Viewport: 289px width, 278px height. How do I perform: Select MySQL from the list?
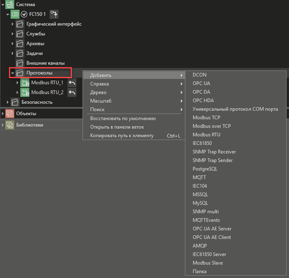click(x=236, y=203)
